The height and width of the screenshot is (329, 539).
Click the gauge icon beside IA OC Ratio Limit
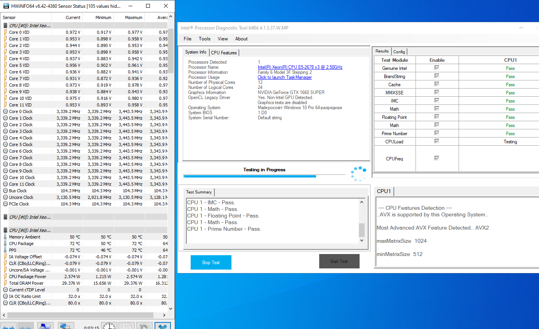click(5, 296)
